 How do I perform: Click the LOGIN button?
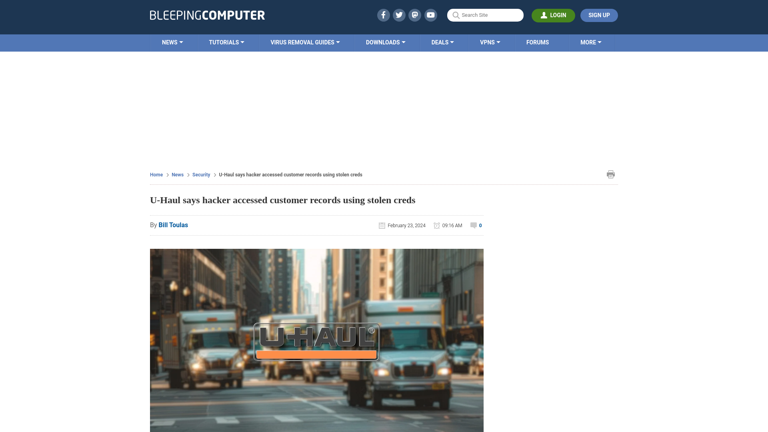pyautogui.click(x=553, y=15)
